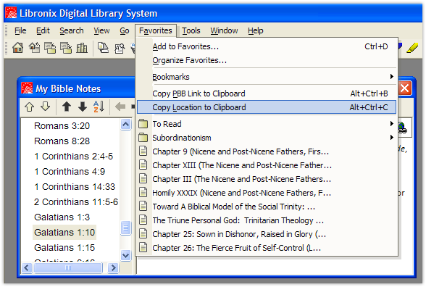
Task: Open the View menu
Action: [x=101, y=30]
